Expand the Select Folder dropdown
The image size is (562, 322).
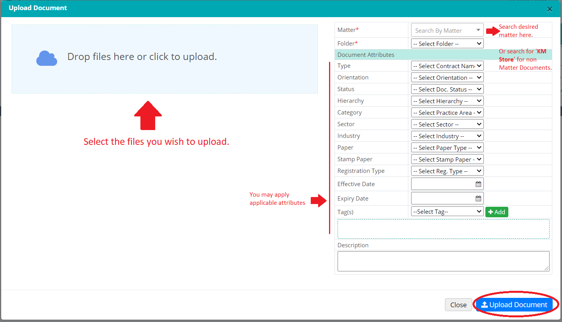click(447, 44)
